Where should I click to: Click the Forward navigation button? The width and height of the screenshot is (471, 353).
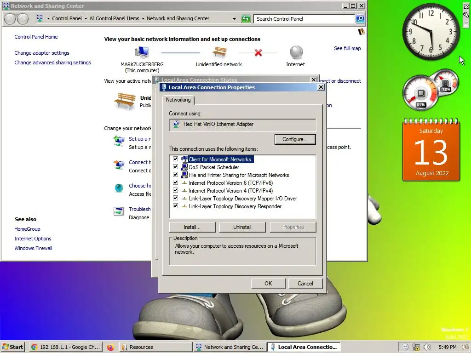[x=23, y=19]
